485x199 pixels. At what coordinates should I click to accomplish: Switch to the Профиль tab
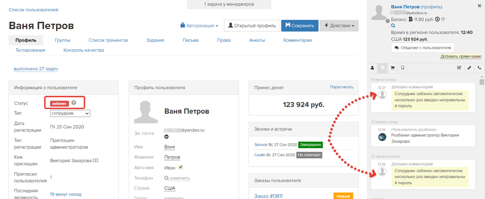[26, 40]
